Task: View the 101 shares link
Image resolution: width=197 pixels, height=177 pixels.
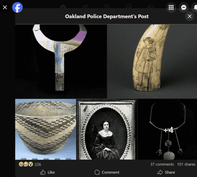Action: 186,164
